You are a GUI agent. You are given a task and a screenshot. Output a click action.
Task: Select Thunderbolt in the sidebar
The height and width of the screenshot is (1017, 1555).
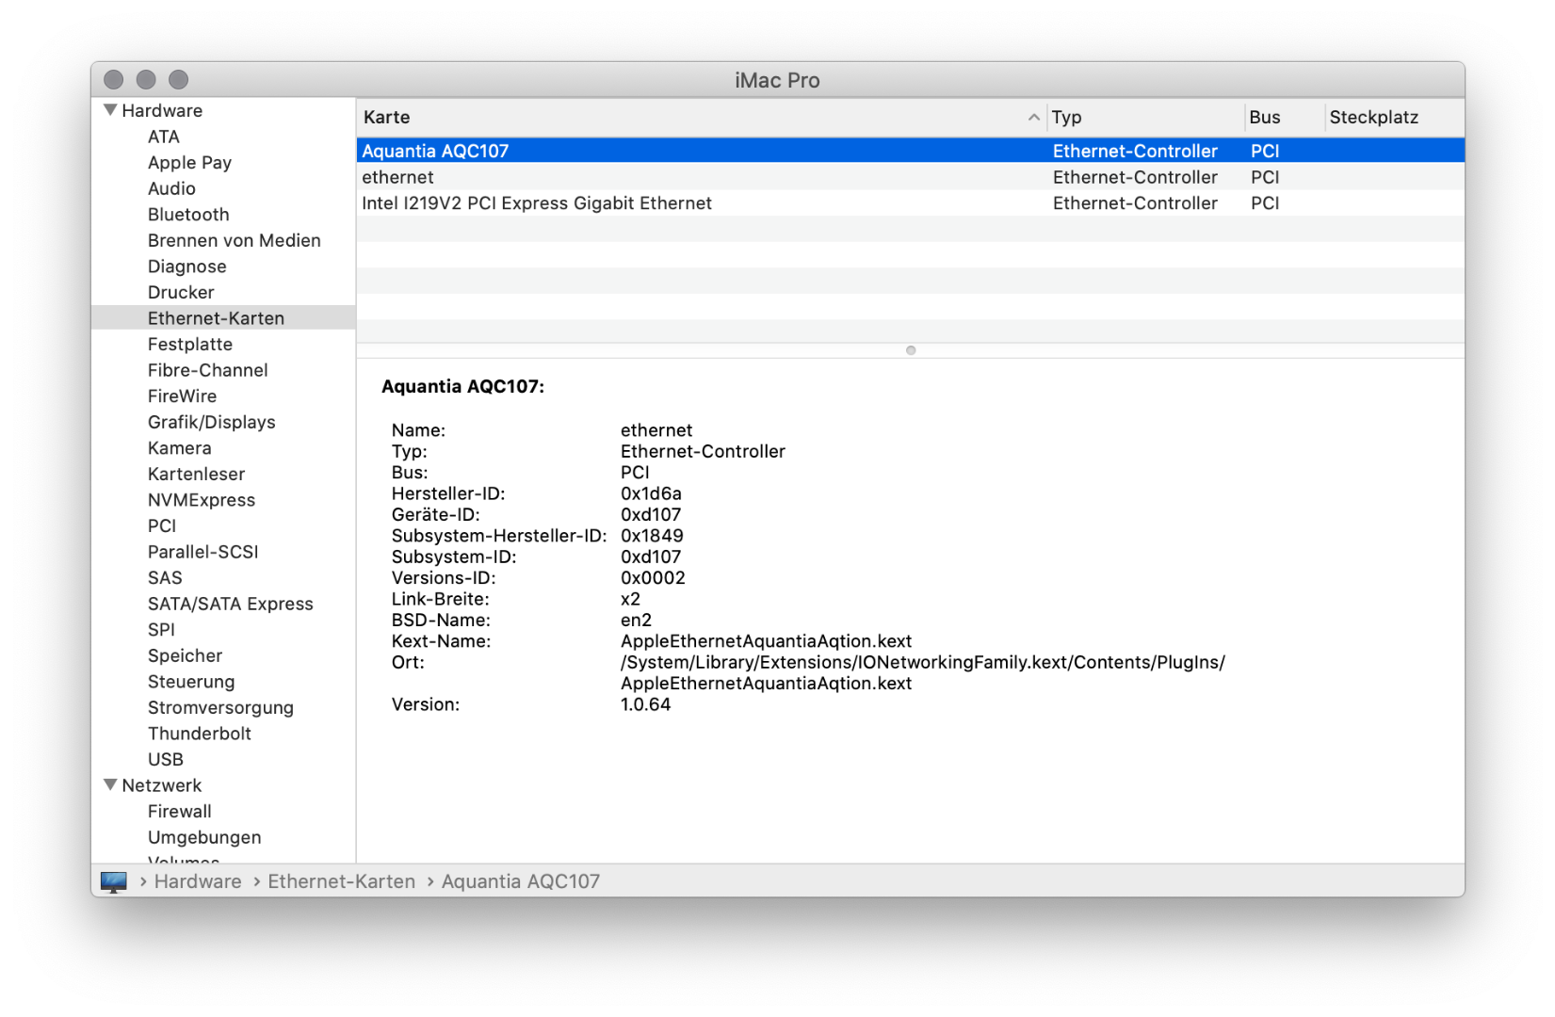pyautogui.click(x=199, y=734)
